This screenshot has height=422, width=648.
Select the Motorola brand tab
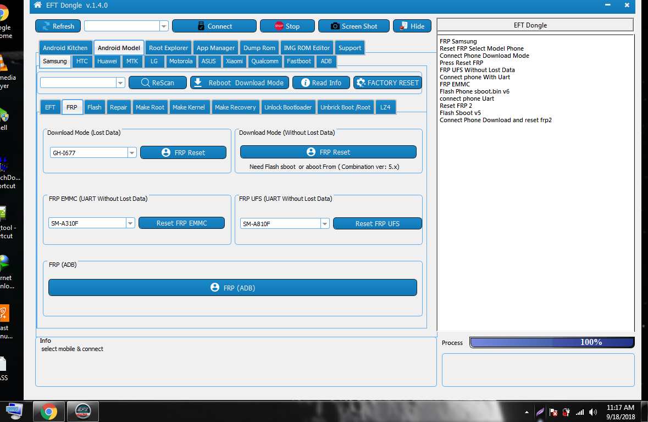[x=181, y=61]
